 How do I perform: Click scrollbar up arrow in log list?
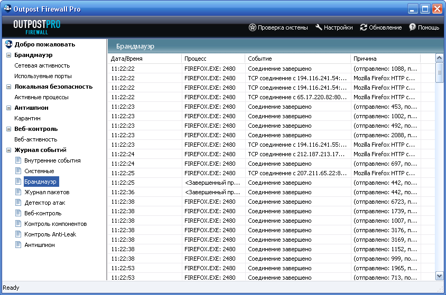coord(439,58)
